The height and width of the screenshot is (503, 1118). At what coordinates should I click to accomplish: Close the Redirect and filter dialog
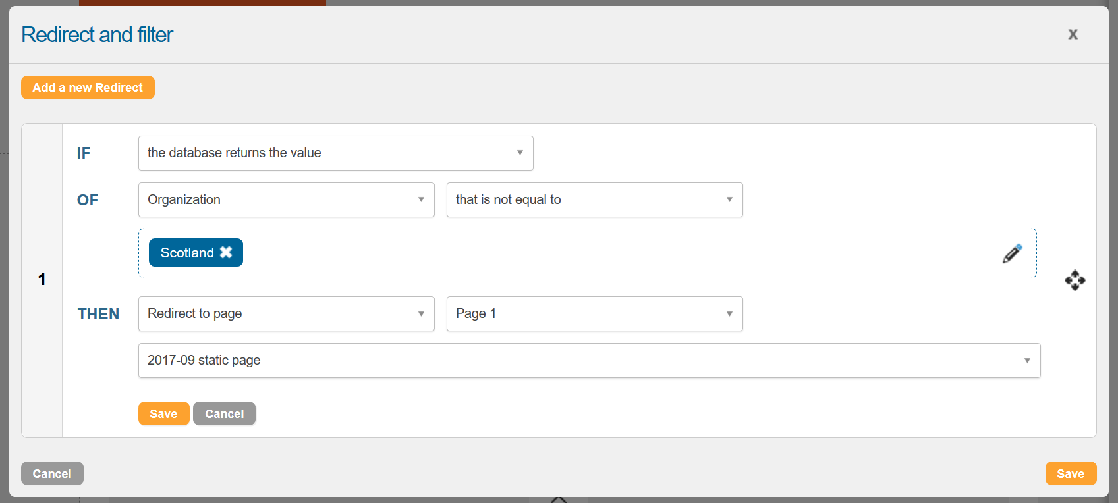point(1073,34)
